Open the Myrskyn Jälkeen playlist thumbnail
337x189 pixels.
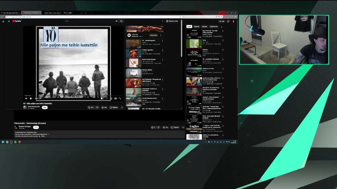(134, 73)
